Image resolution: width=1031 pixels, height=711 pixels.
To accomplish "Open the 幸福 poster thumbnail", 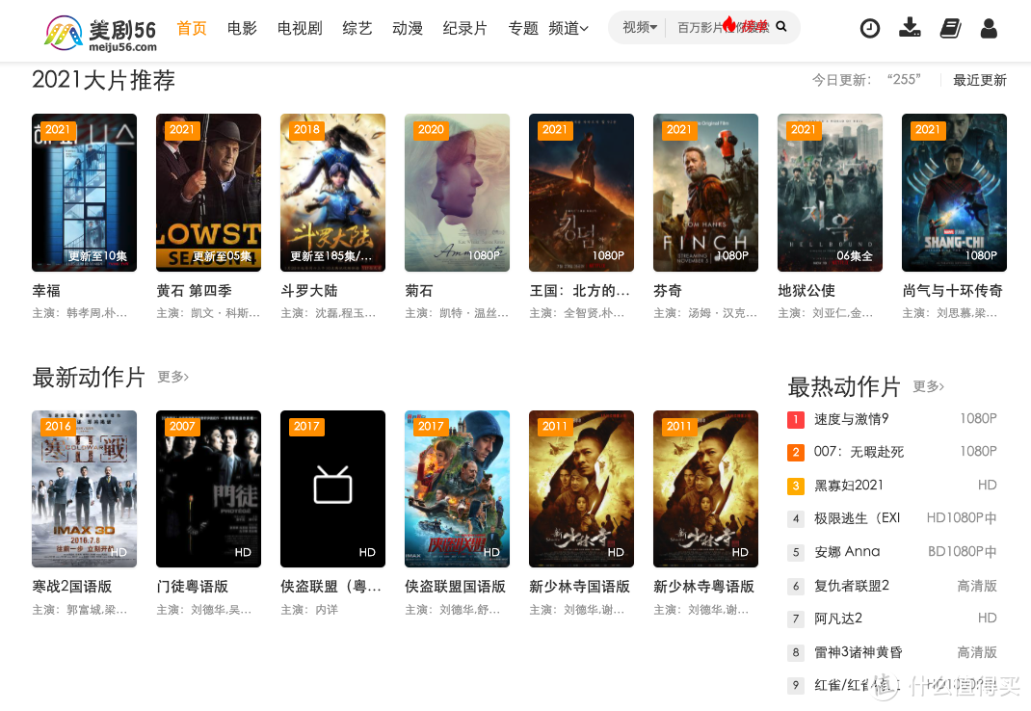I will point(84,193).
